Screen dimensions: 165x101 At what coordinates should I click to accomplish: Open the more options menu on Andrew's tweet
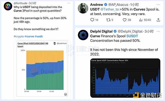[x=158, y=4]
